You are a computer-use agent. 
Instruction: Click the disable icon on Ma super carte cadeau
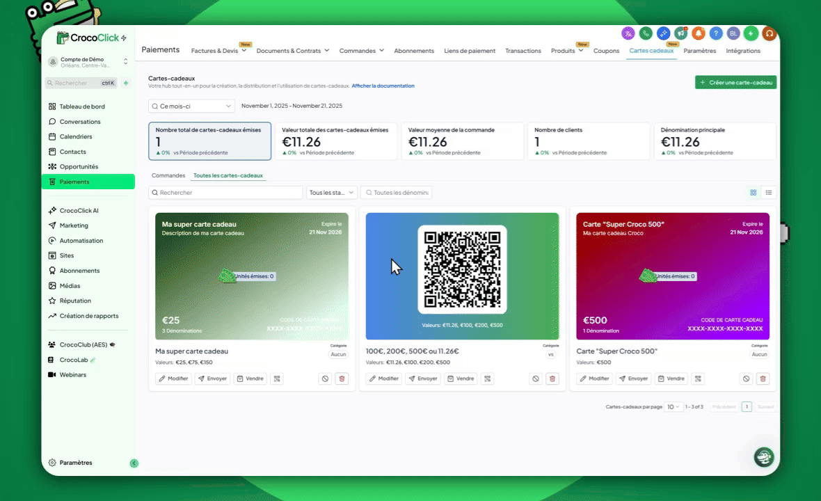(325, 379)
